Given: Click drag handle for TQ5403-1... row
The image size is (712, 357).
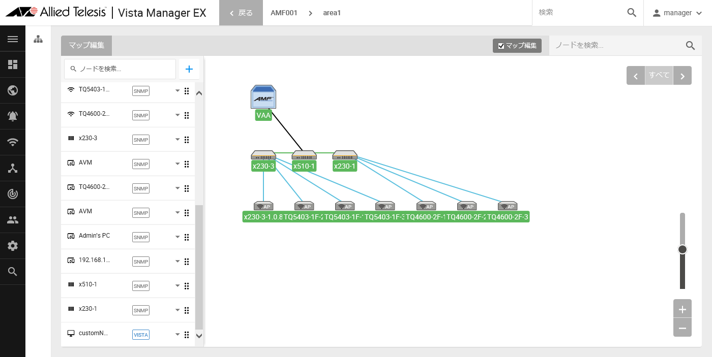Looking at the screenshot, I should coord(187,91).
